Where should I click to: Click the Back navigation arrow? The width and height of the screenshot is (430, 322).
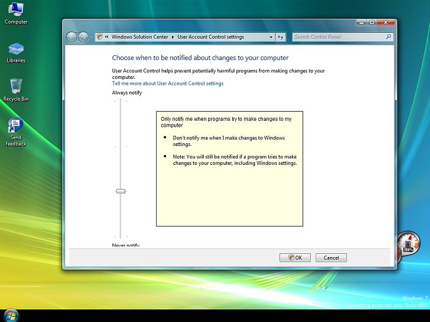(x=71, y=37)
